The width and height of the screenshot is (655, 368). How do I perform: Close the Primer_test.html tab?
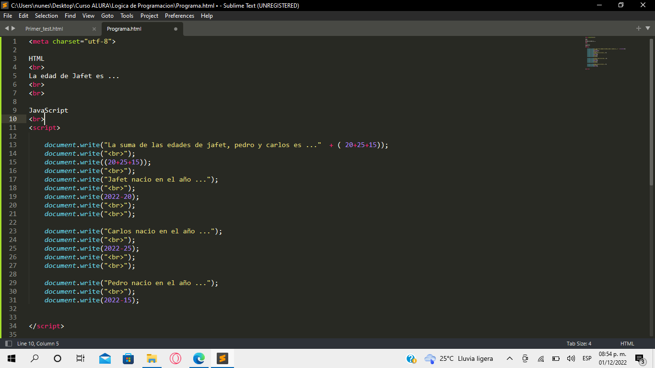click(x=94, y=29)
